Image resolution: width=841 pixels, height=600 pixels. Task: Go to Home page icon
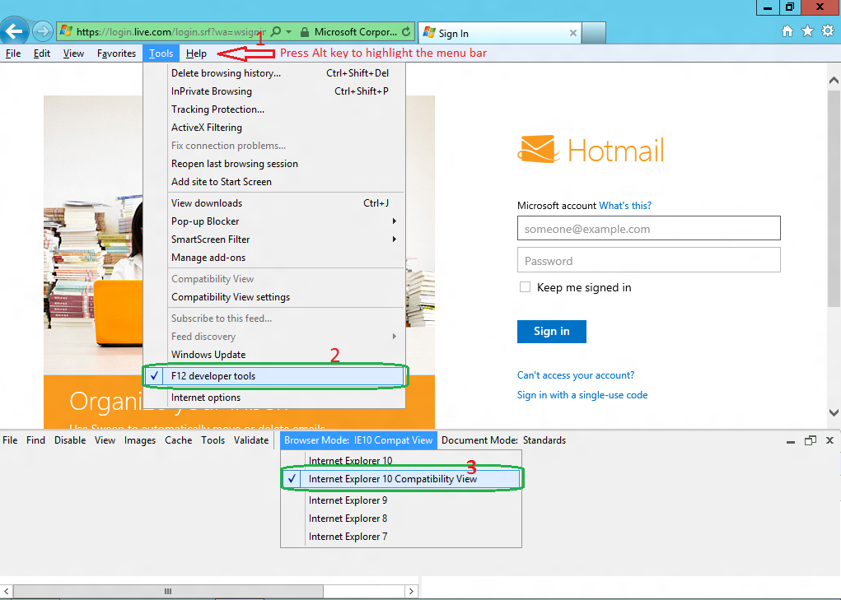pos(787,31)
